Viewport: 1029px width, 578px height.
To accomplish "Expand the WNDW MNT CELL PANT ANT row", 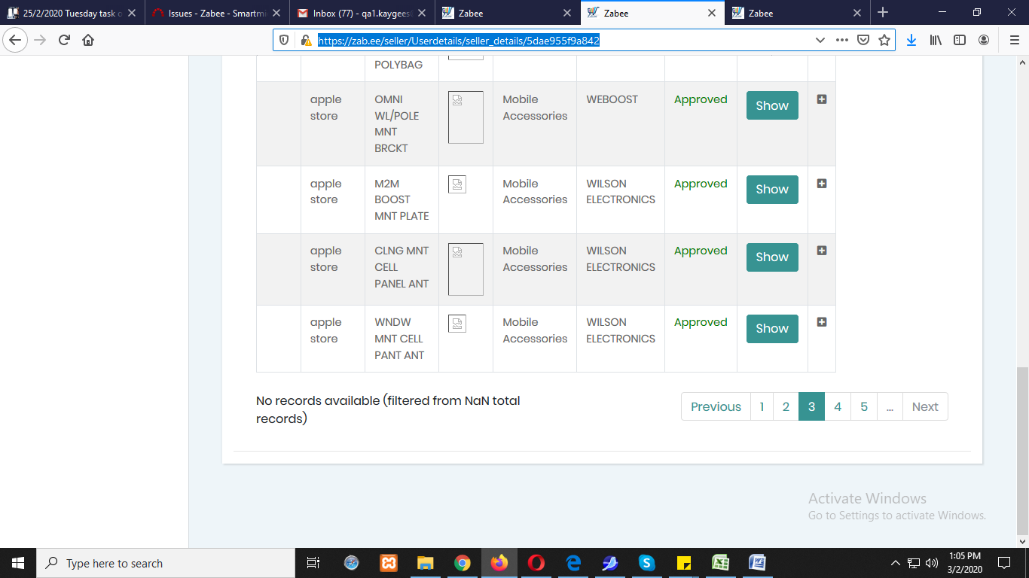I will pos(822,321).
